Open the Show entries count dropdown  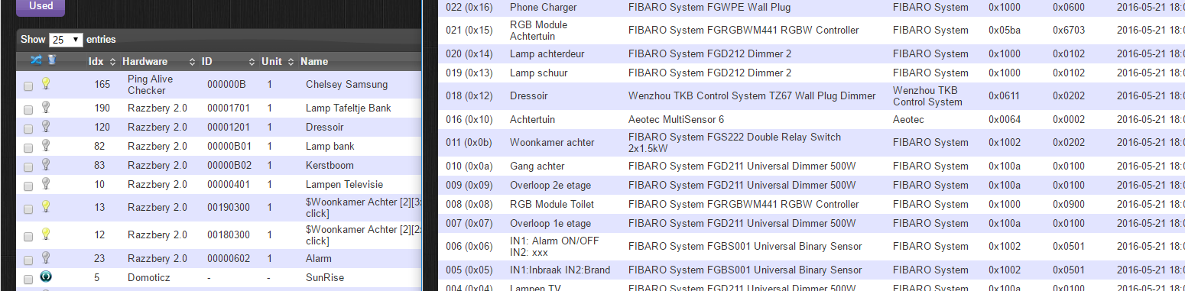click(66, 40)
